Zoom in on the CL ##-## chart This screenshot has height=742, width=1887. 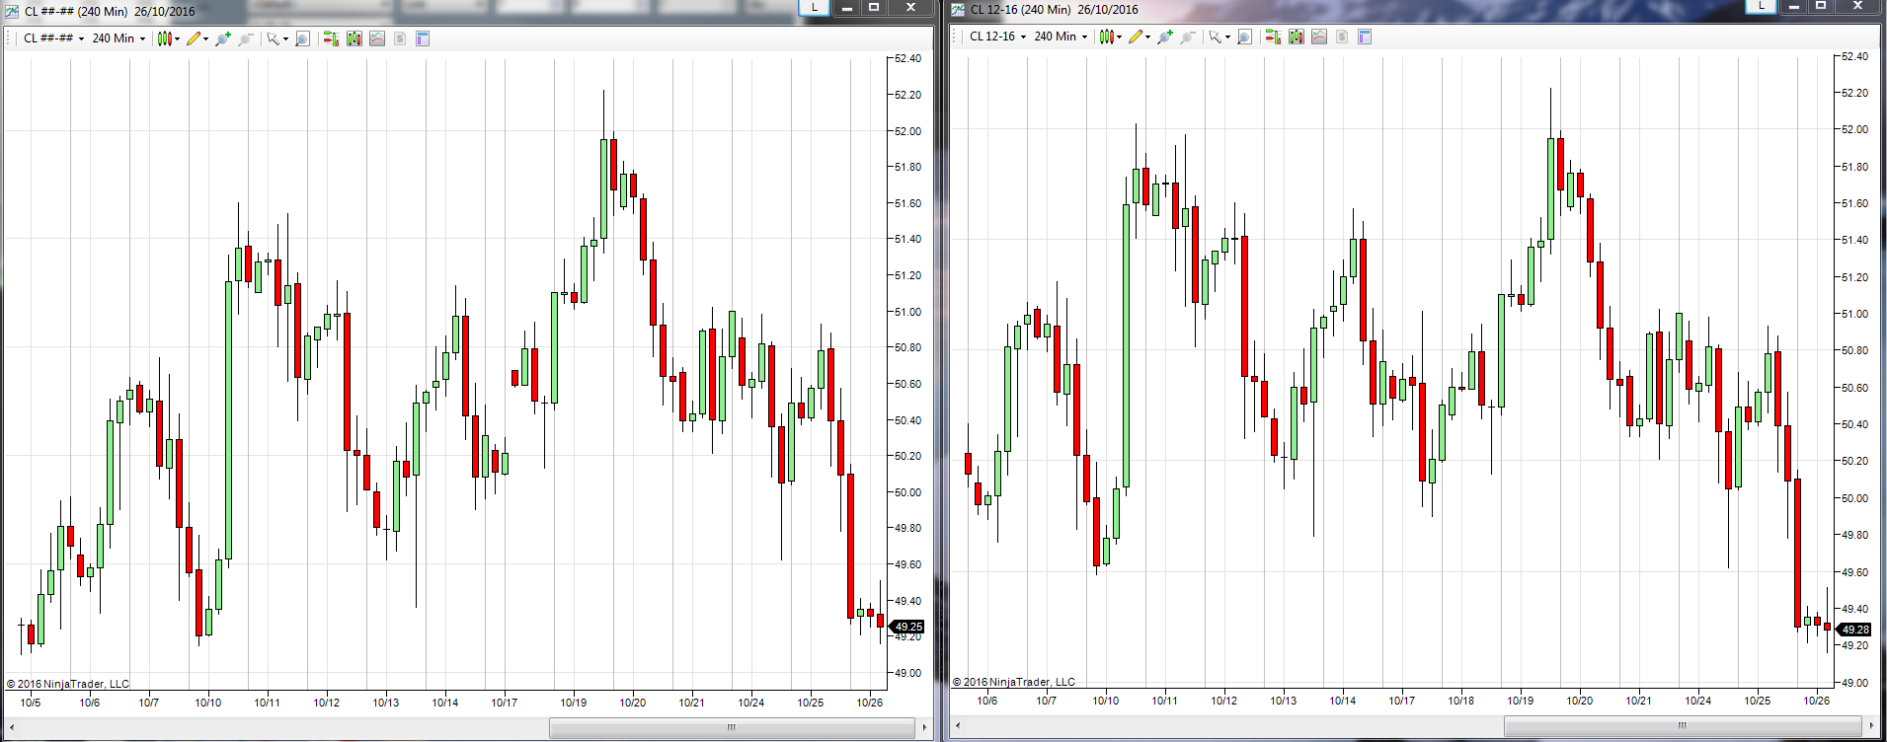point(223,38)
